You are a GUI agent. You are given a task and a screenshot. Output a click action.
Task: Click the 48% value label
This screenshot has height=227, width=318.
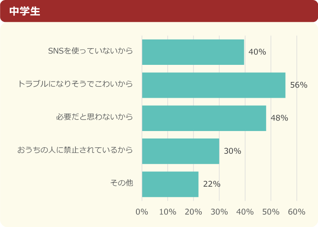click(279, 118)
